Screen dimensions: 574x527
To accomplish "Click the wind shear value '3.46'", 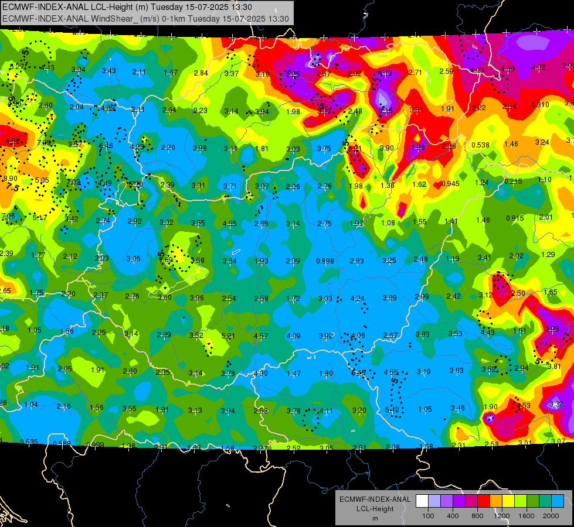I will tap(457, 408).
